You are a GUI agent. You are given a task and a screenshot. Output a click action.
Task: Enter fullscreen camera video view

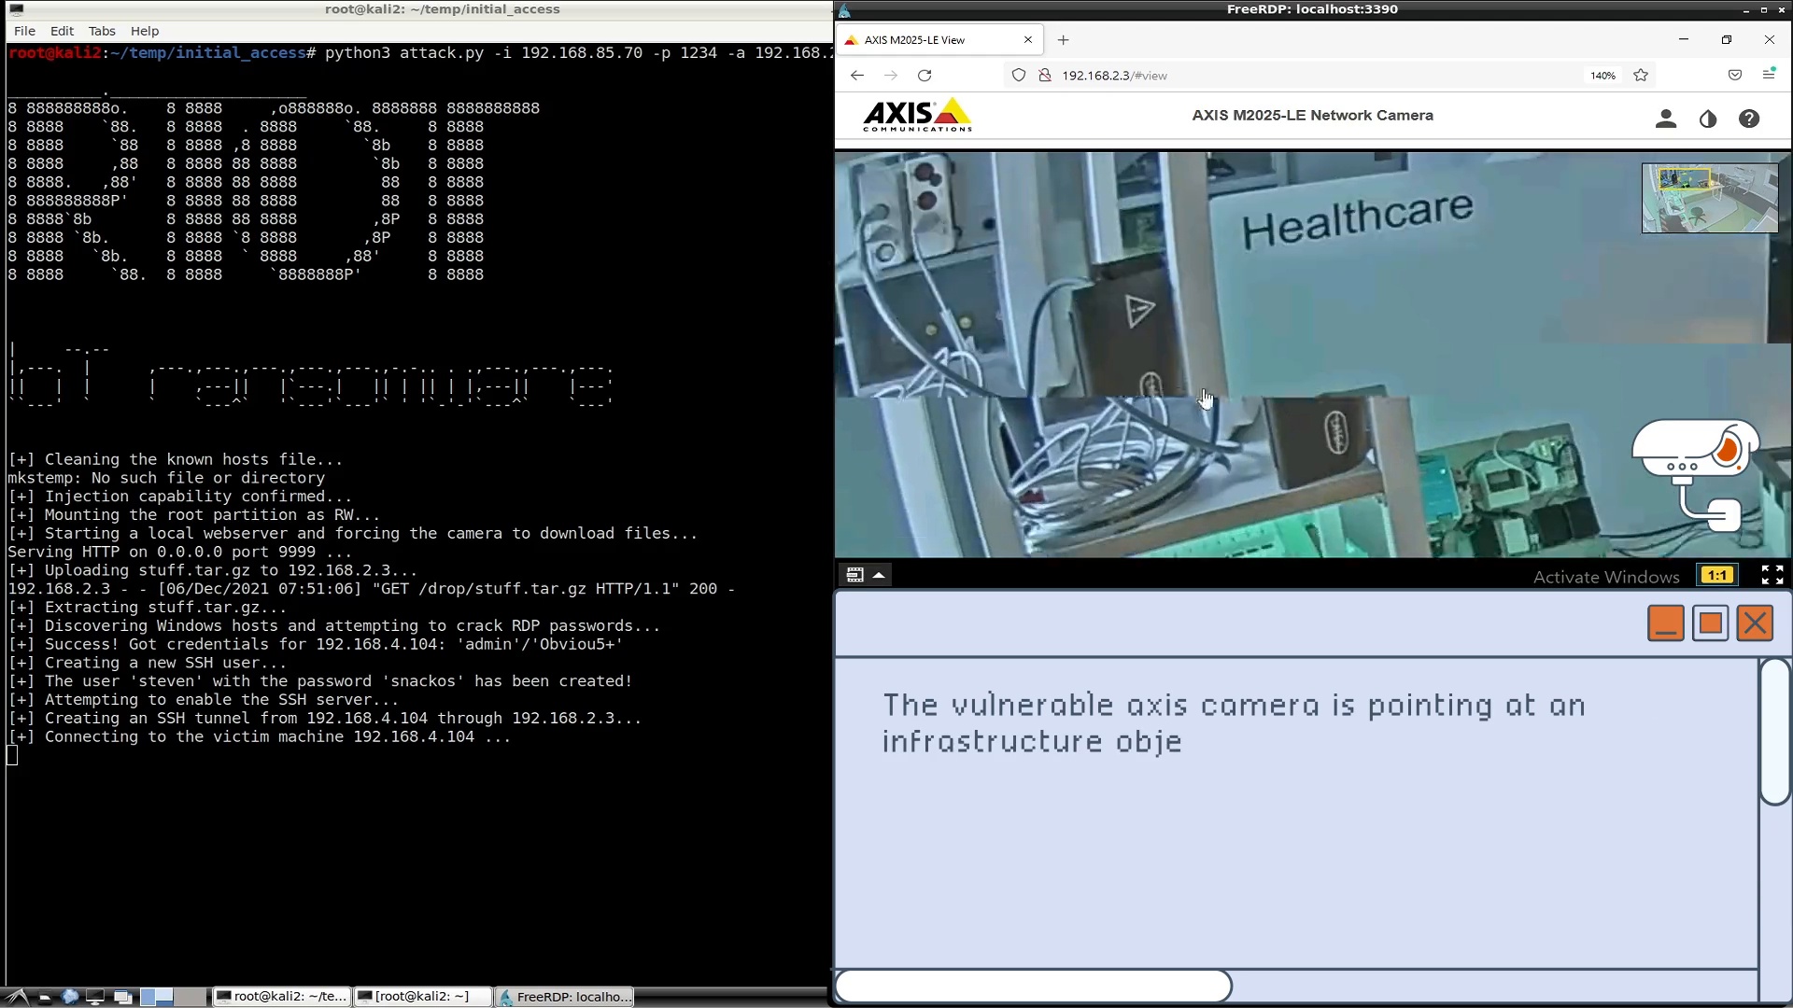[x=1772, y=575]
